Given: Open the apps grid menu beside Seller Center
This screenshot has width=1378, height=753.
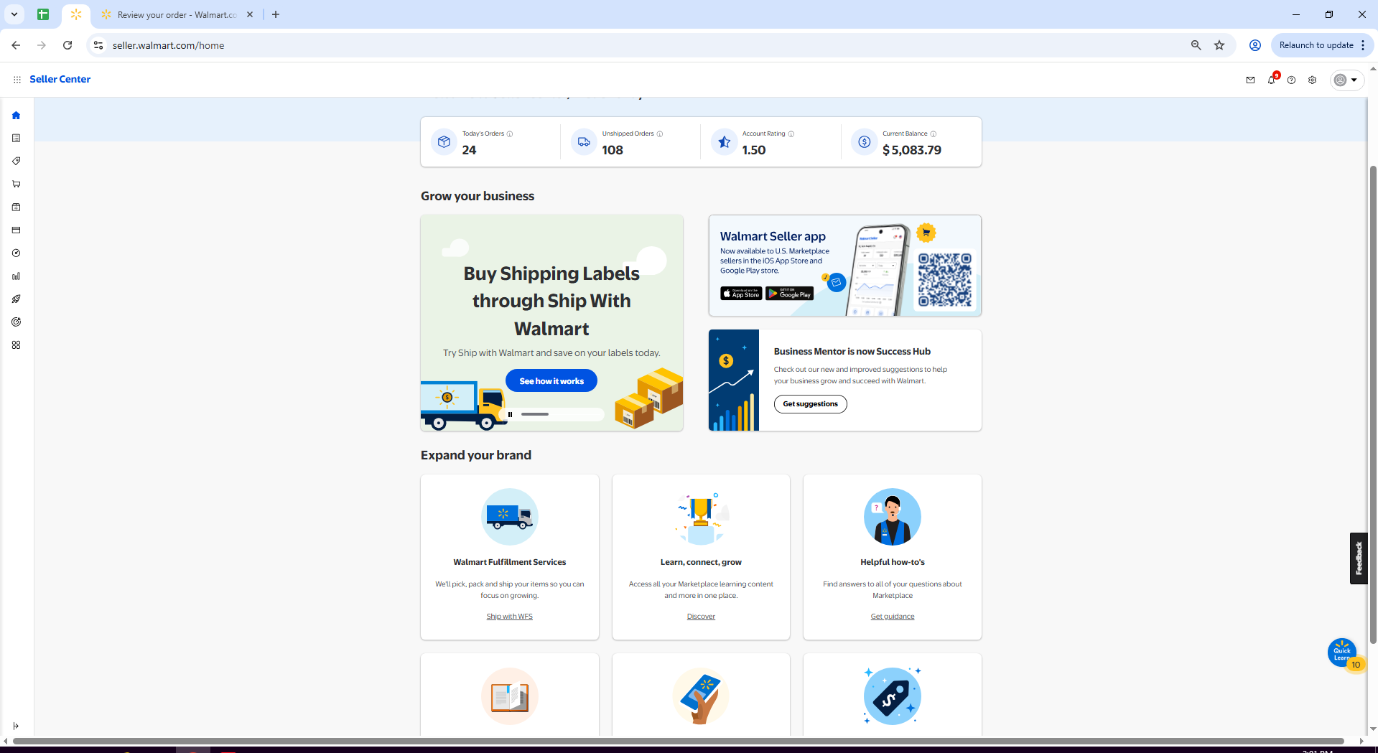Looking at the screenshot, I should pyautogui.click(x=17, y=80).
